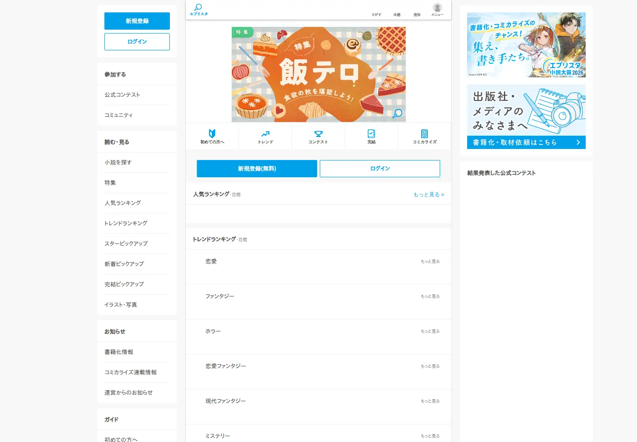The height and width of the screenshot is (442, 637).
Task: Open 特集 in the sidebar list
Action: tap(137, 183)
